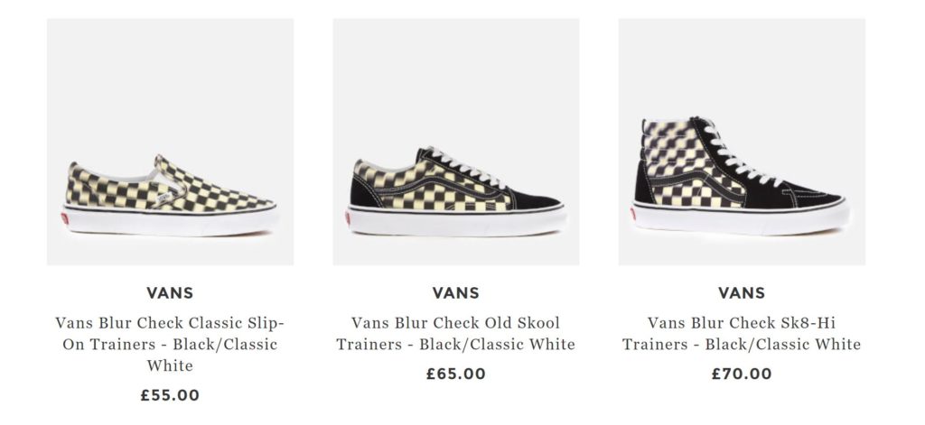Select the £55.00 price

coord(170,394)
